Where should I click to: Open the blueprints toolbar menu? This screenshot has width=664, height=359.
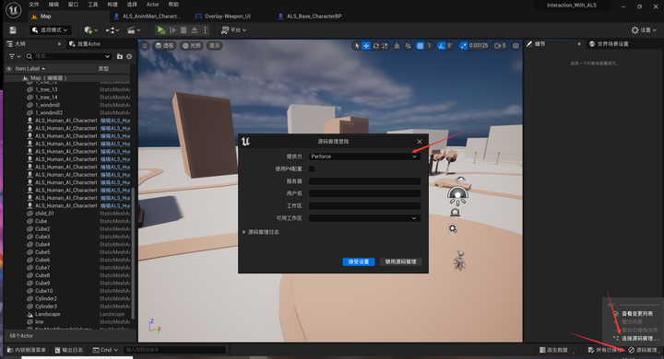coord(113,30)
